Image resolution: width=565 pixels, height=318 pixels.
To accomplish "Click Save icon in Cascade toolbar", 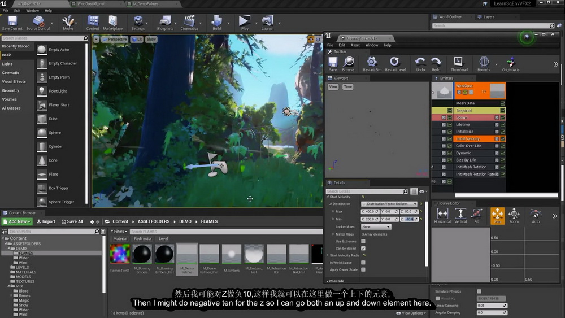I will click(333, 64).
